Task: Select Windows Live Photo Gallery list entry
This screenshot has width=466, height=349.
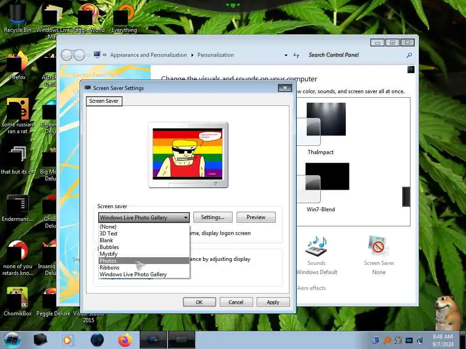Action: click(144, 274)
